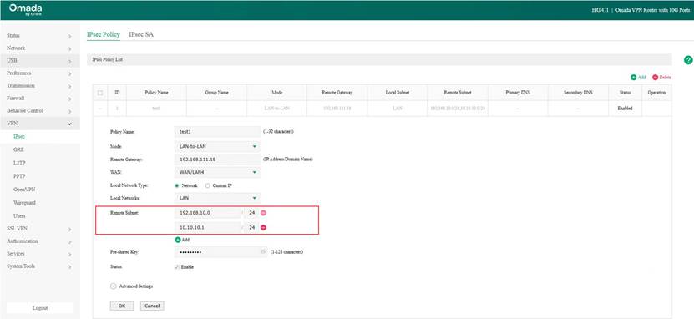The width and height of the screenshot is (694, 319).
Task: Click the Policy Name column header
Action: coord(156,93)
